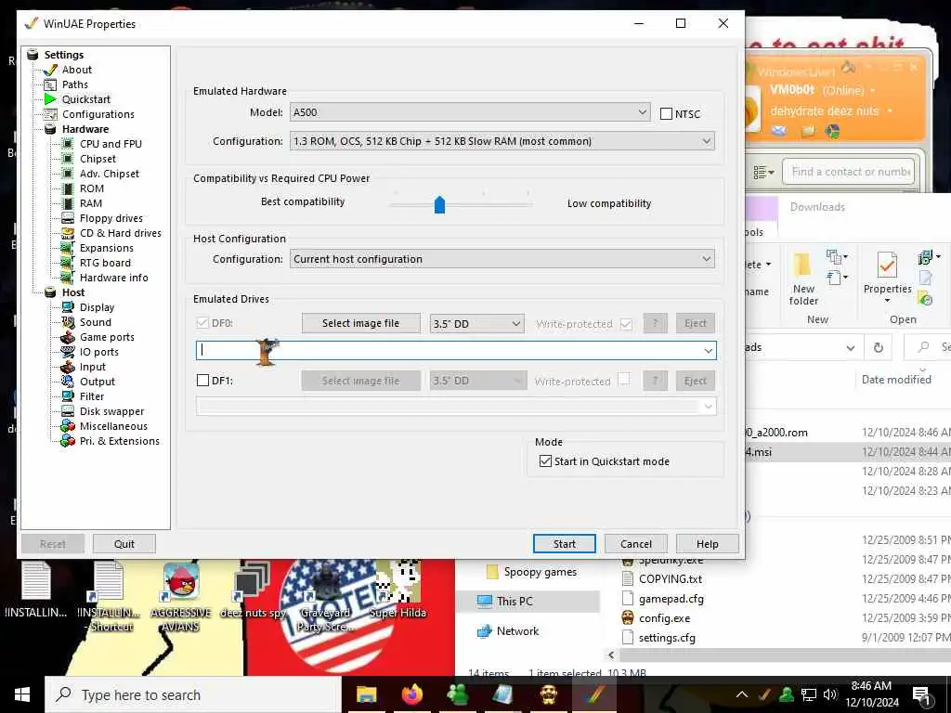Click the Quit button
951x713 pixels.
124,544
